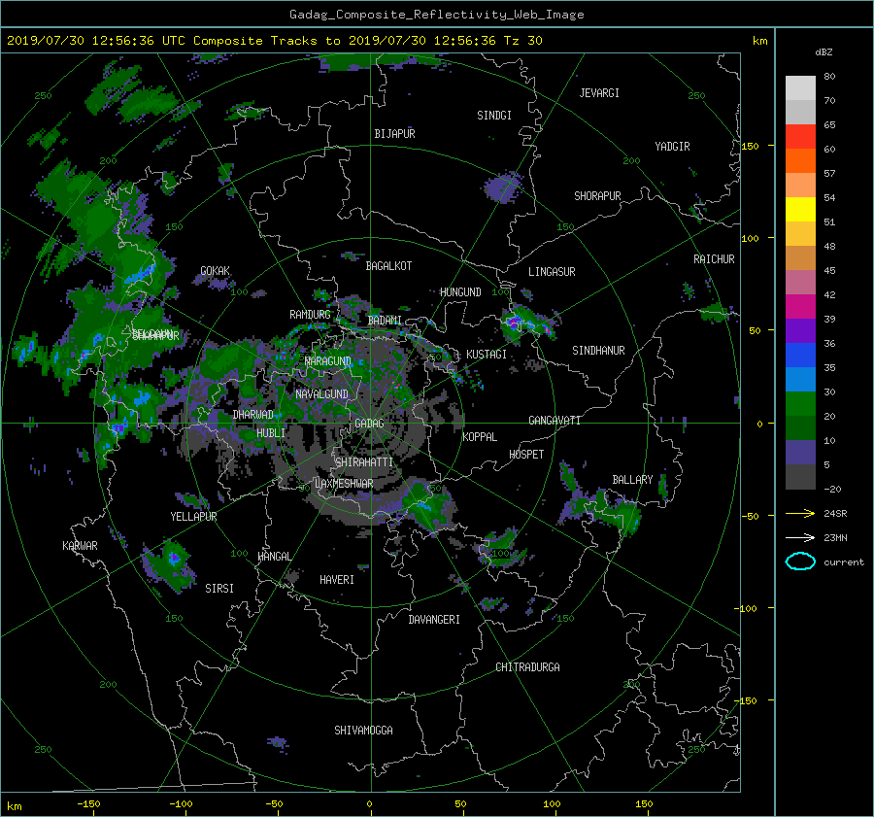
Task: Select the dark gray -20 dBZ swatch
Action: 800,477
